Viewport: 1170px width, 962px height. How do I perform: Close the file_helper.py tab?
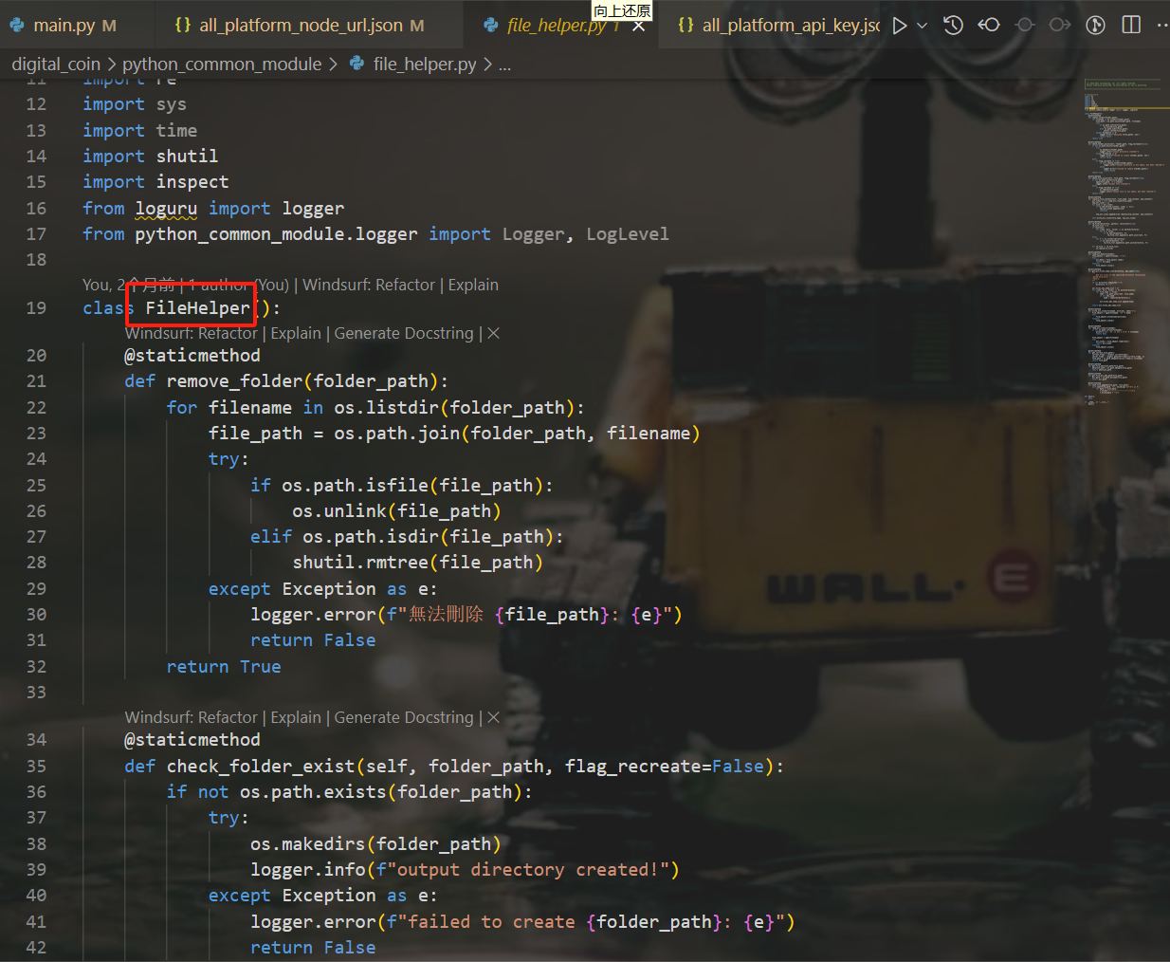point(639,27)
